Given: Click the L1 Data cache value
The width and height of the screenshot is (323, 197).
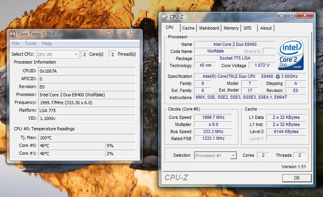Looking at the screenshot, I should click(x=286, y=117).
